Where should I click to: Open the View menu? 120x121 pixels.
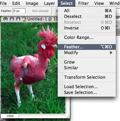pyautogui.click(x=99, y=3)
